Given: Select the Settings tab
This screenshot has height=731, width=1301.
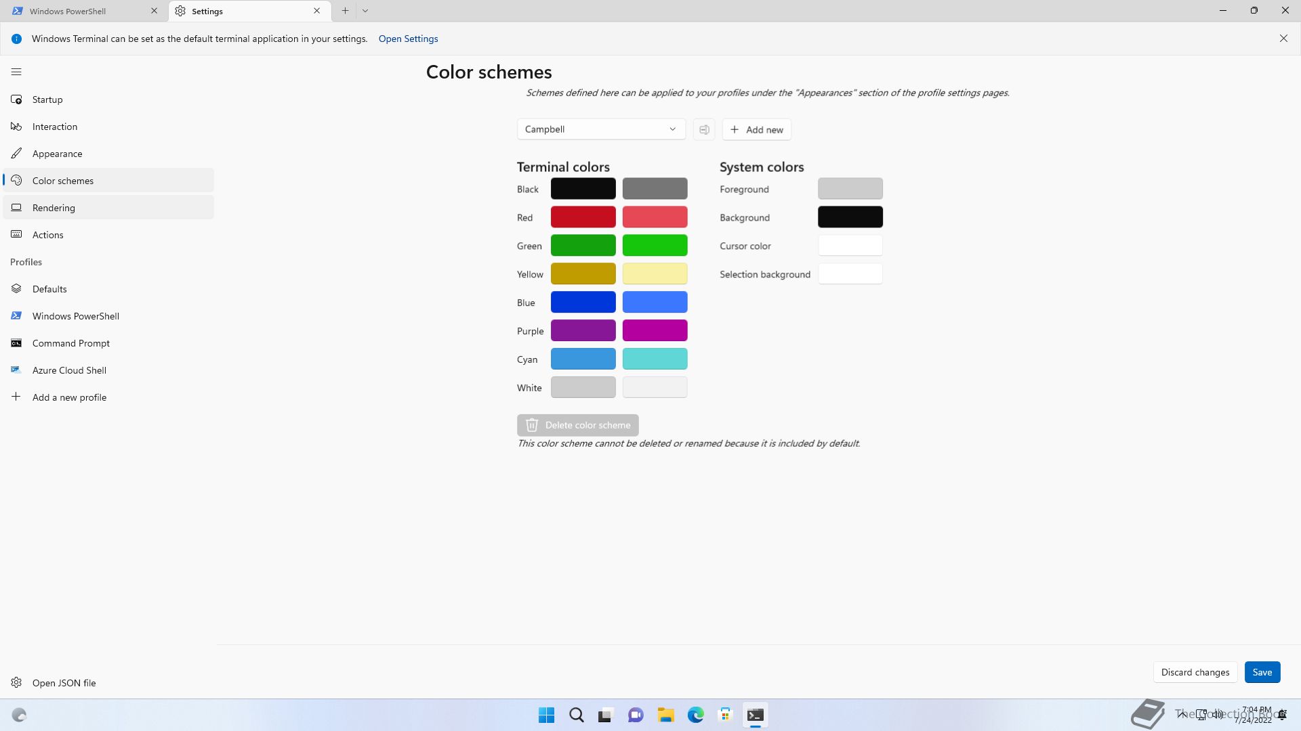Looking at the screenshot, I should [x=250, y=11].
